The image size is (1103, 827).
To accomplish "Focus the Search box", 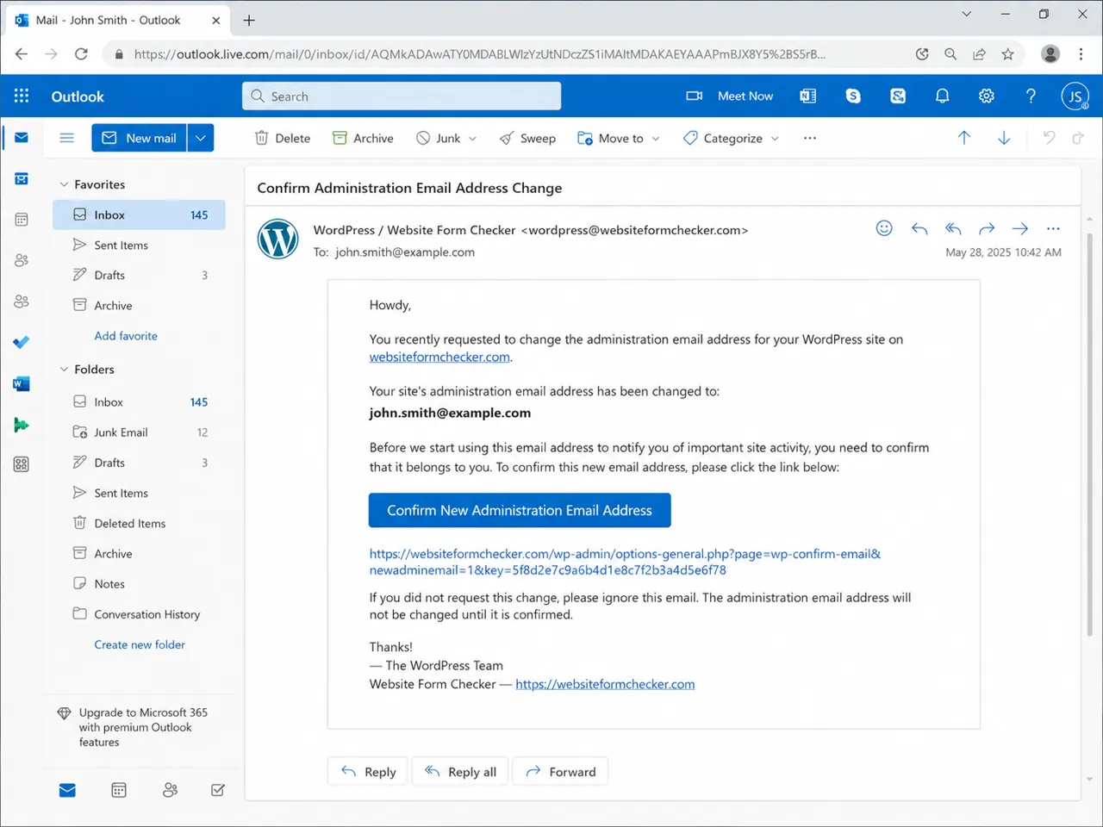I will click(402, 96).
